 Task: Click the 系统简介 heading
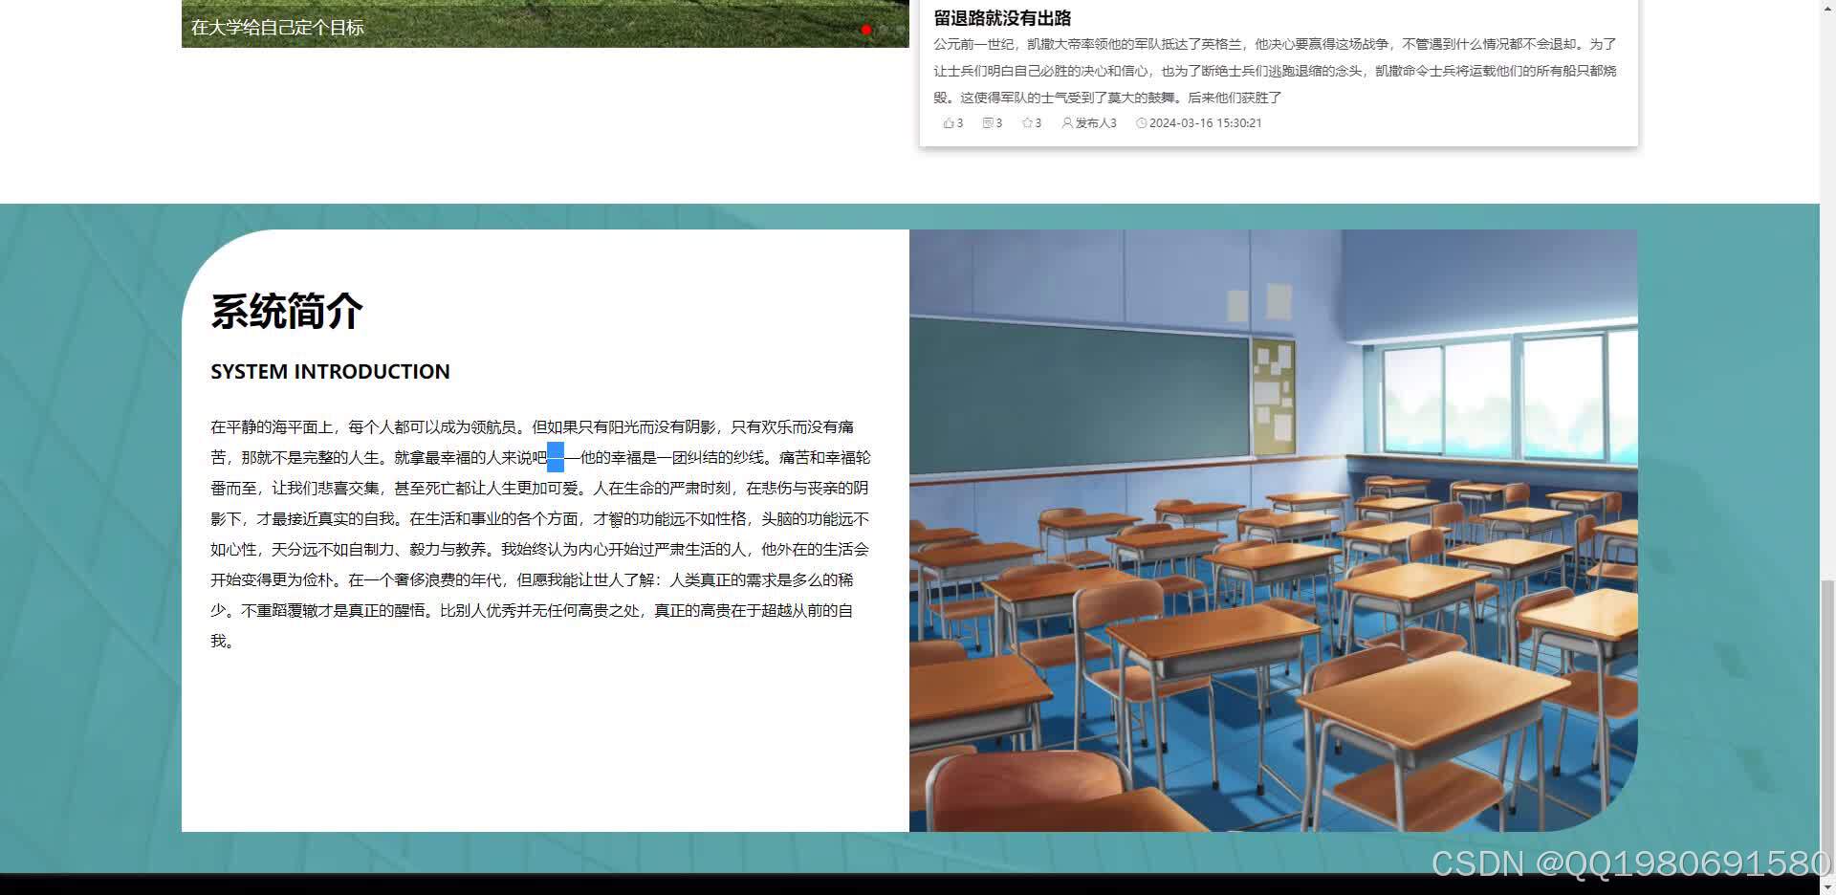click(286, 310)
